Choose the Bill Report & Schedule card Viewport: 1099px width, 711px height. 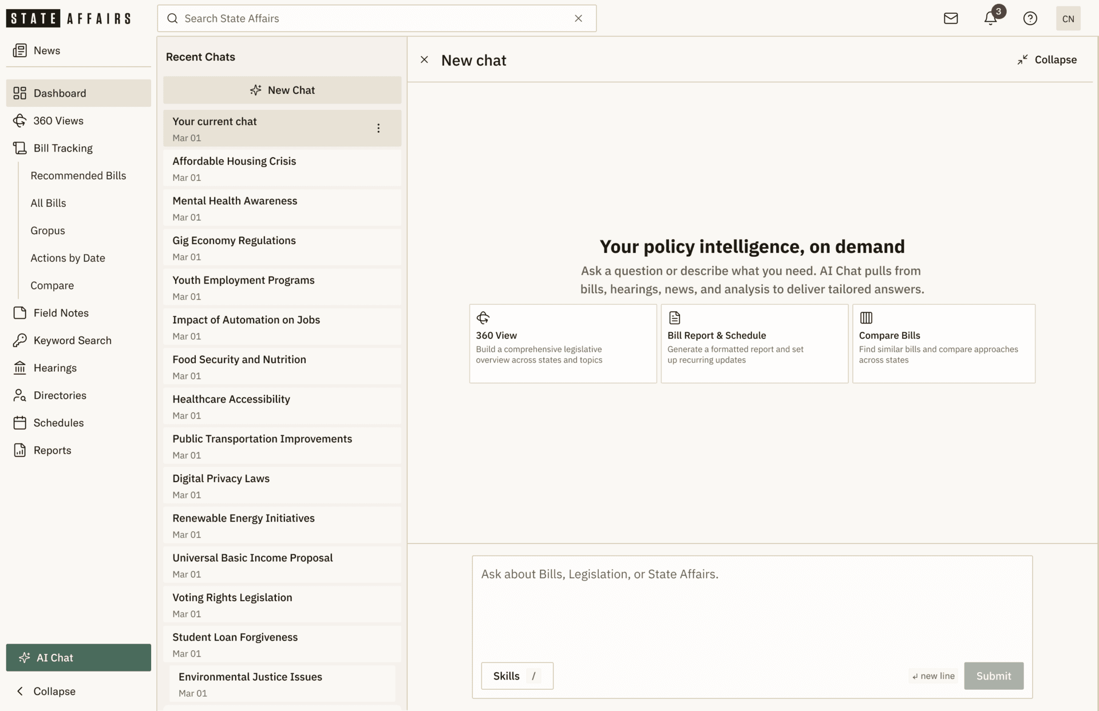[x=754, y=343]
